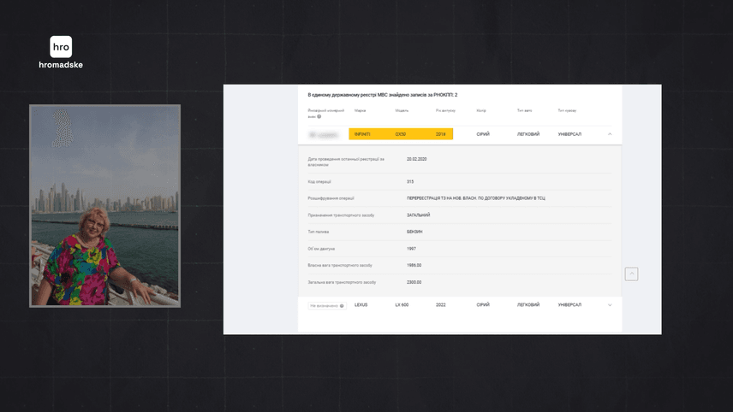Click the registration date 20.02.2020 value

coord(417,159)
